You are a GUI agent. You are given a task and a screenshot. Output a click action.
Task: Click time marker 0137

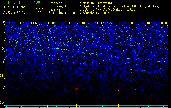click(x=116, y=23)
